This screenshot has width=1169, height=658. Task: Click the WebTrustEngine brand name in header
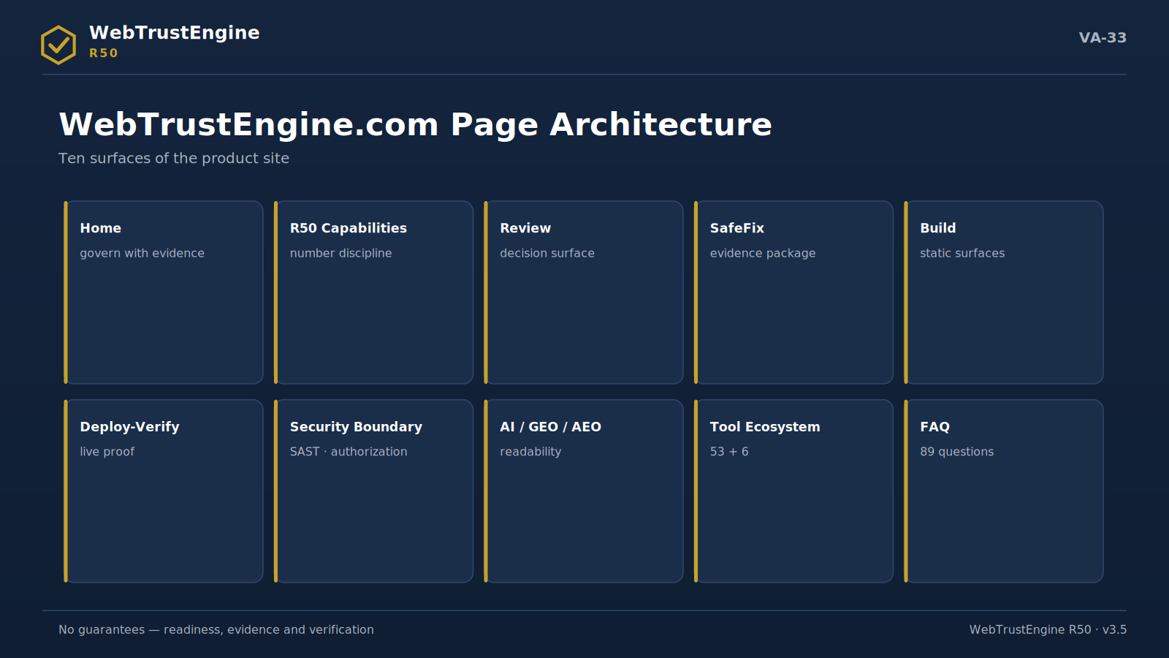pyautogui.click(x=175, y=33)
